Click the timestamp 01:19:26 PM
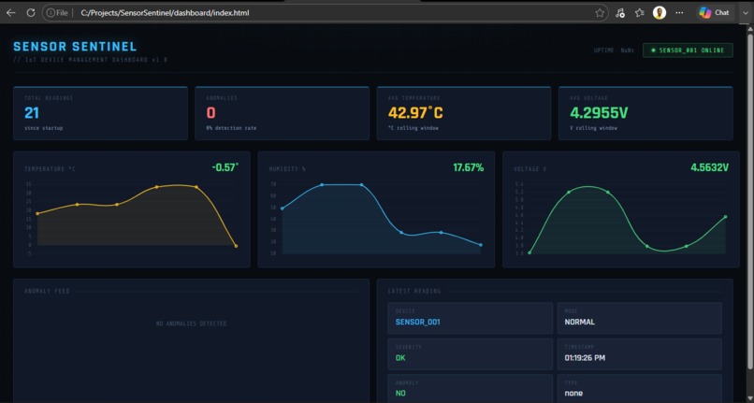Image resolution: width=754 pixels, height=403 pixels. 587,358
